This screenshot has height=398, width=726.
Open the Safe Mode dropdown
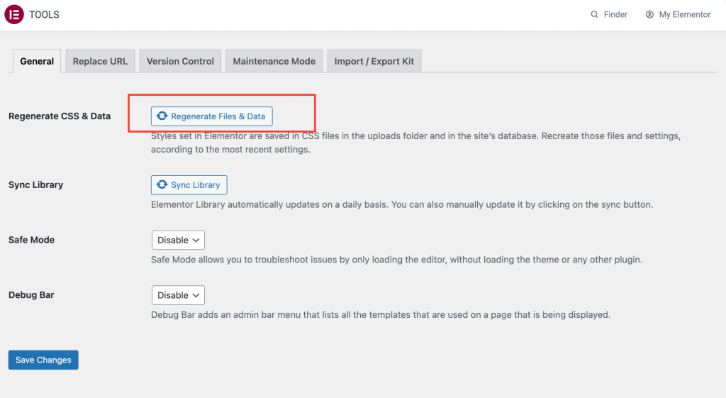coord(178,240)
